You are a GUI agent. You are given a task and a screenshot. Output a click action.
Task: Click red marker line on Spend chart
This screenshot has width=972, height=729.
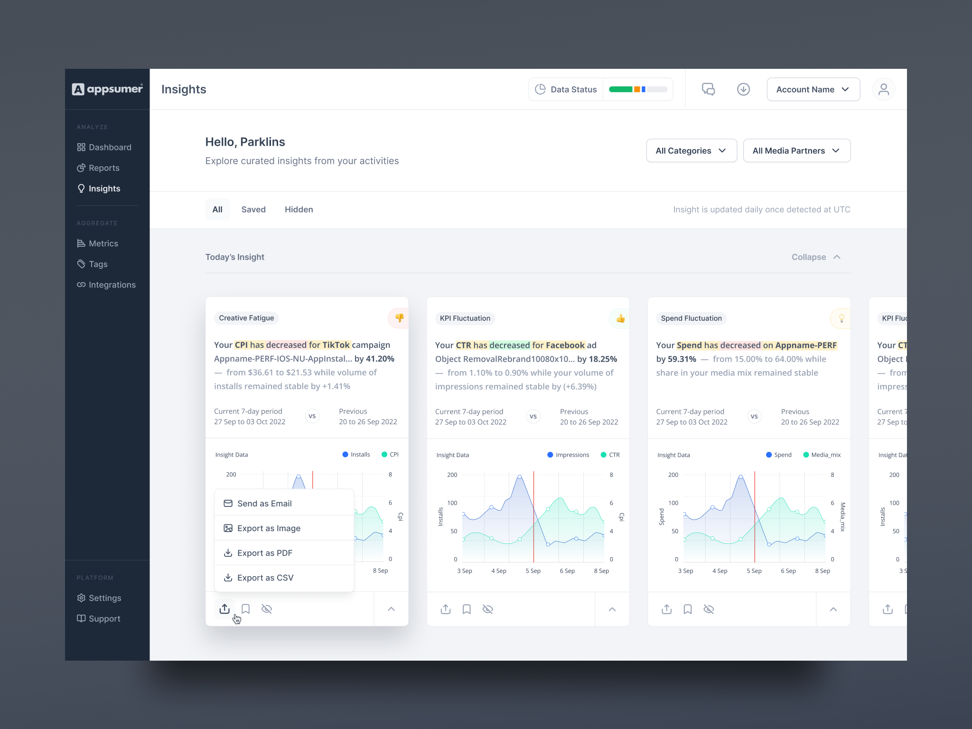(755, 517)
